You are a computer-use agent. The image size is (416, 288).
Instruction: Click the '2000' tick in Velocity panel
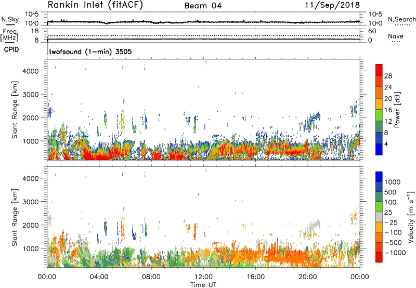[30, 225]
